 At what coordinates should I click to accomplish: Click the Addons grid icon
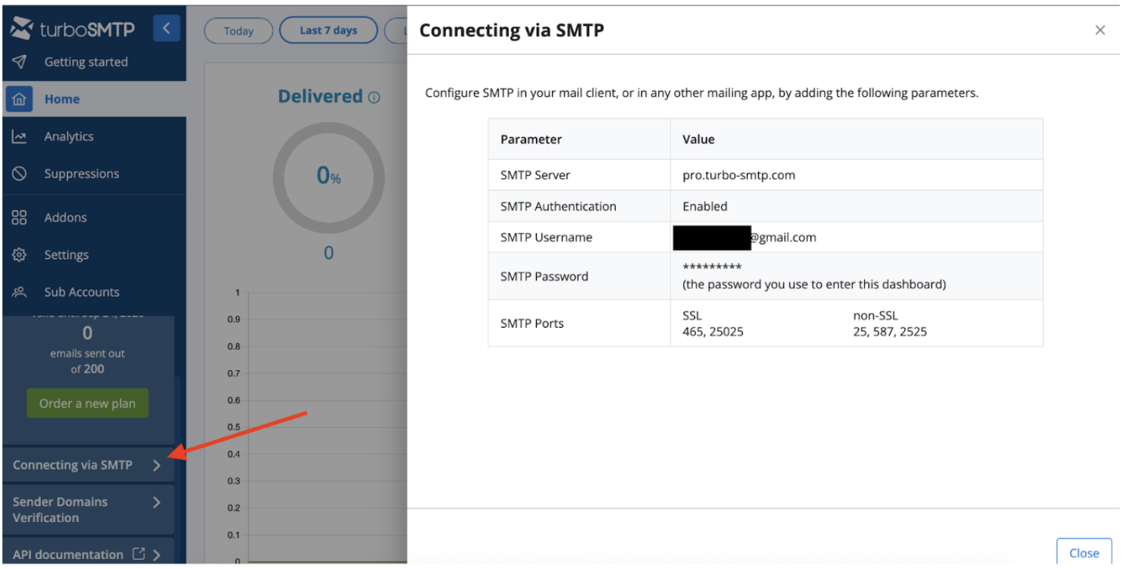pyautogui.click(x=20, y=218)
